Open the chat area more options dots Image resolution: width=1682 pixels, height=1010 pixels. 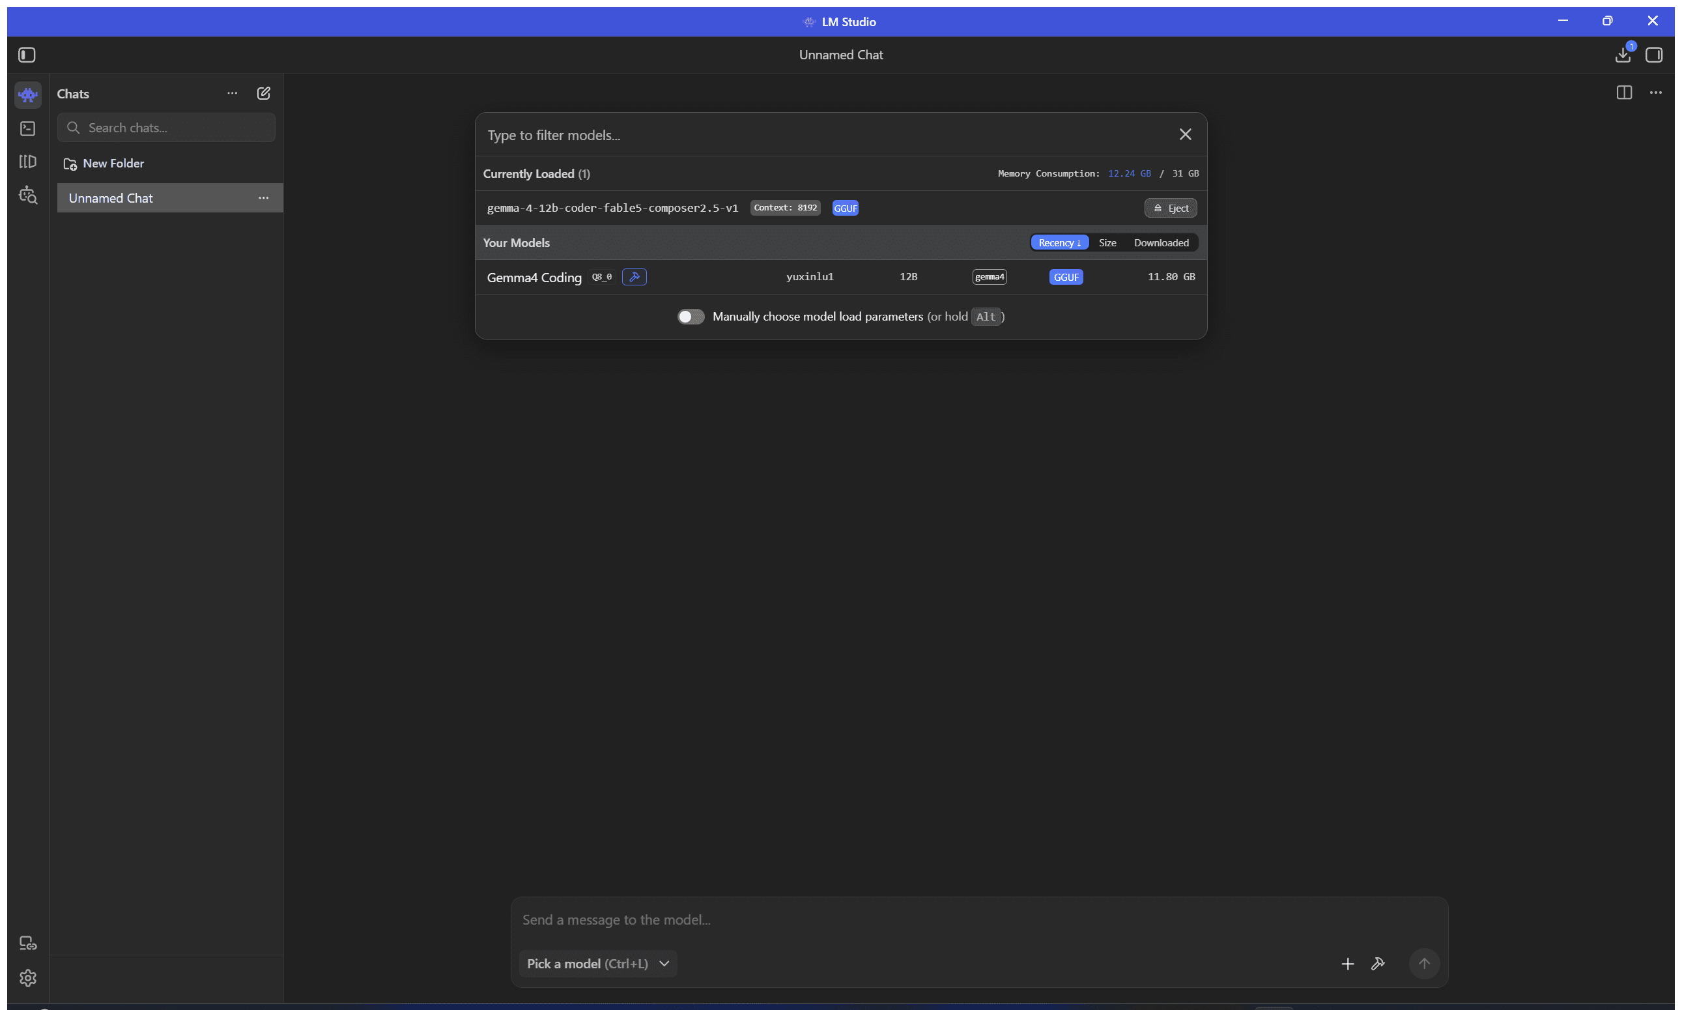pos(1656,93)
